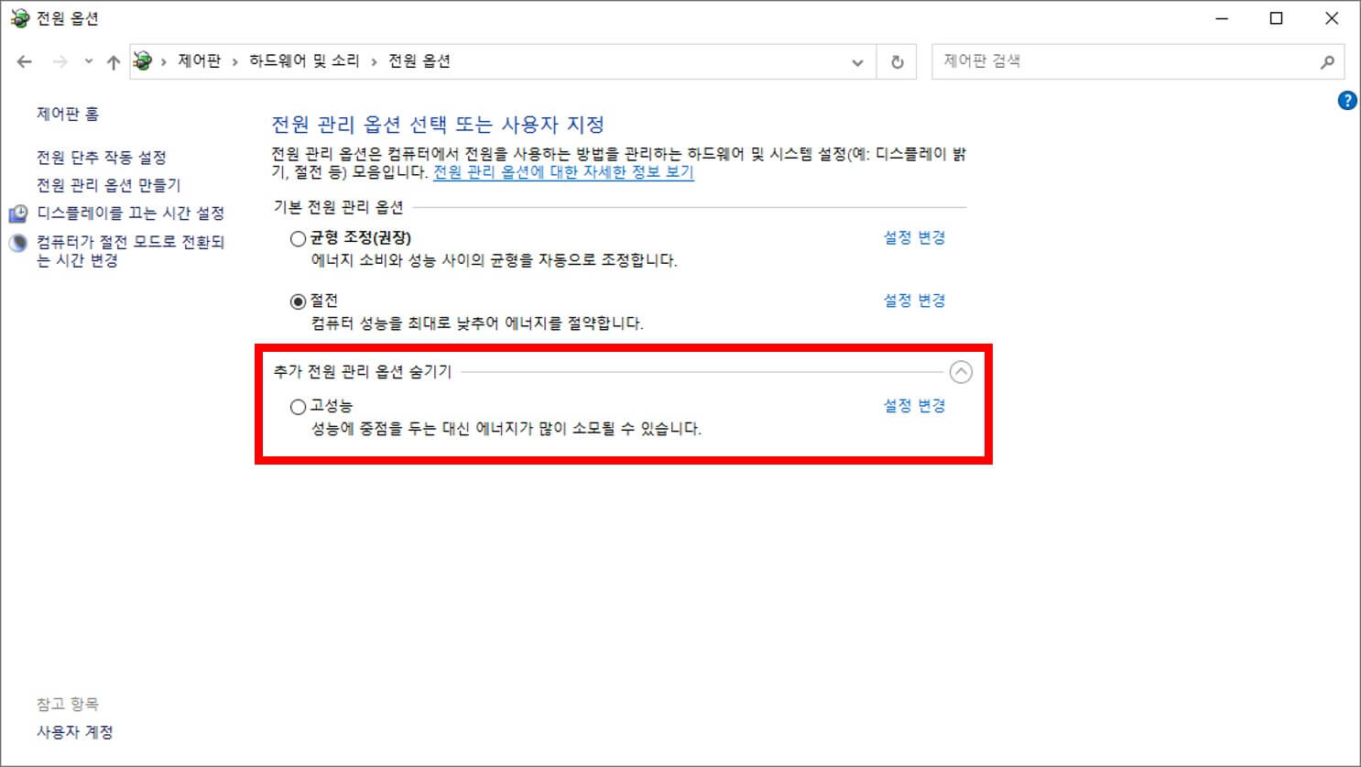The image size is (1361, 767).
Task: Click 설정 변경 for 절전 plan
Action: point(914,301)
